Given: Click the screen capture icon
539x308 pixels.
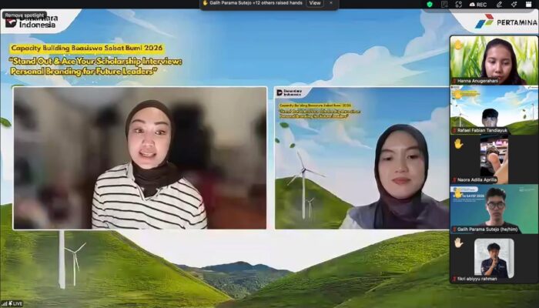Looking at the screenshot, I should 459,4.
